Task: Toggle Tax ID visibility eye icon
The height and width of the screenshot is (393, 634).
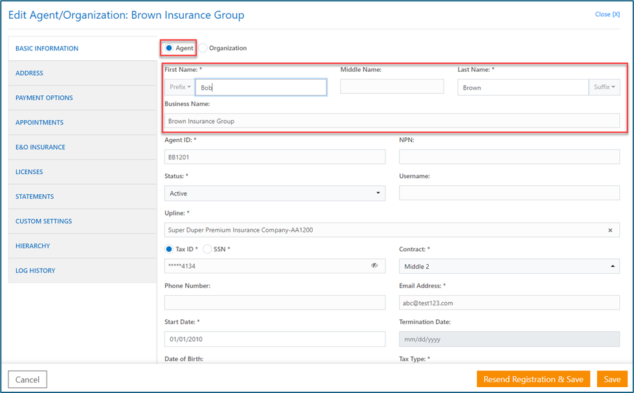Action: point(374,265)
